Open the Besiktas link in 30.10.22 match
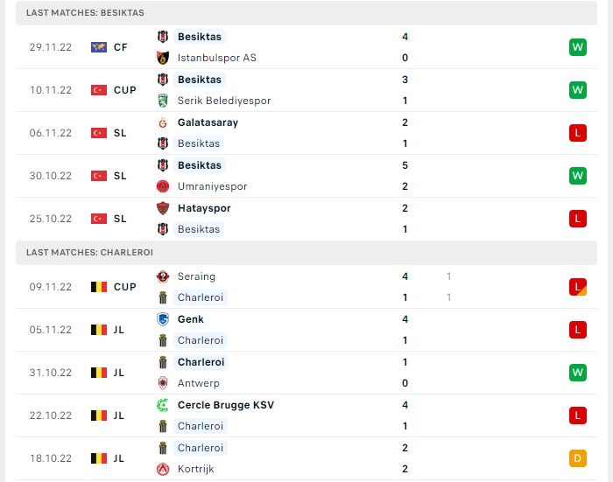 200,165
